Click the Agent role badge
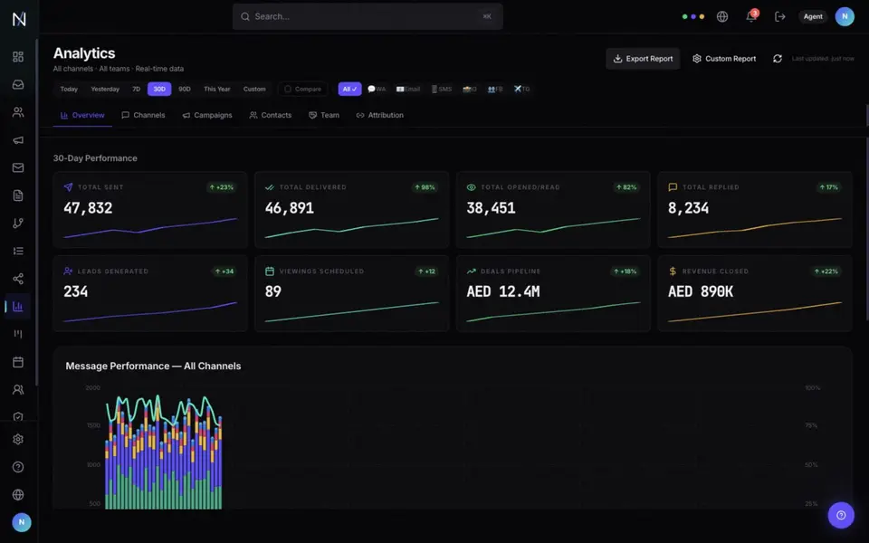 point(813,16)
